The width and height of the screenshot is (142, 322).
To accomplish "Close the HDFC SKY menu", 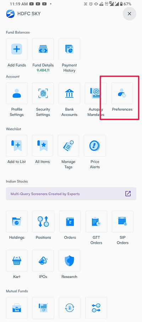I will point(130,14).
